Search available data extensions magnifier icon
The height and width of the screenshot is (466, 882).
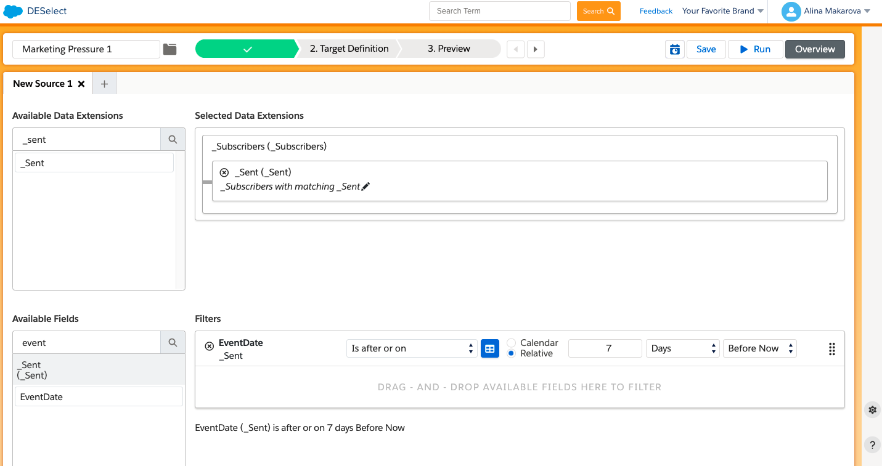pos(173,140)
